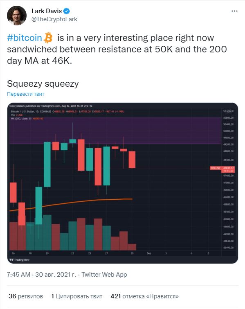The image size is (245, 309).
Task: View the 36 ретвитов list
Action: click(26, 296)
